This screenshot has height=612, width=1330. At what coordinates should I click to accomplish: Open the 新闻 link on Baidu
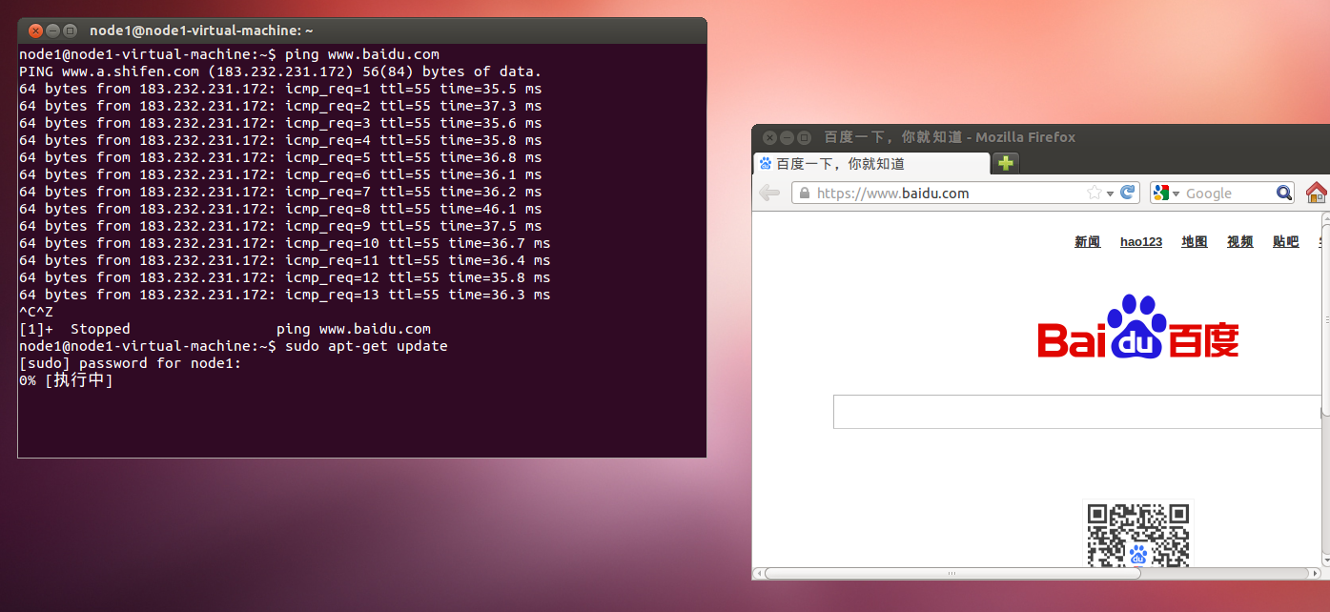tap(1088, 242)
